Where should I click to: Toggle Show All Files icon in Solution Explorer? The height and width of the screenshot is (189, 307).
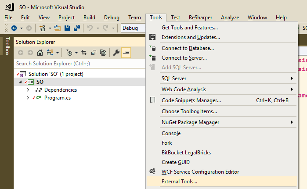103,53
